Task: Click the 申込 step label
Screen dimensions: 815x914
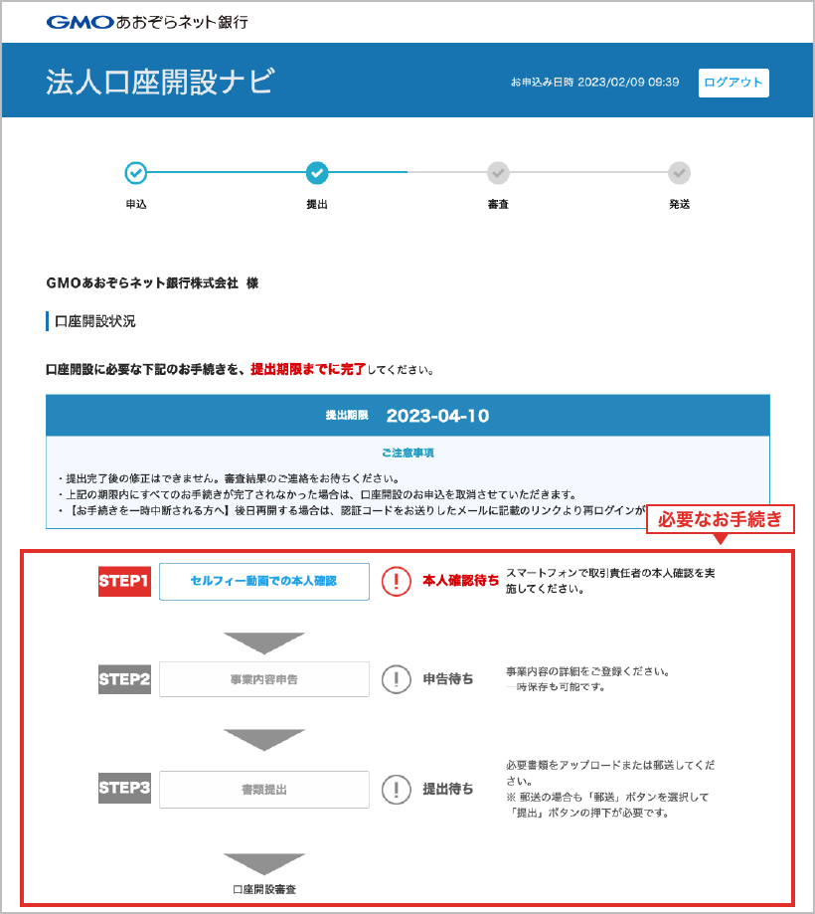Action: click(136, 204)
